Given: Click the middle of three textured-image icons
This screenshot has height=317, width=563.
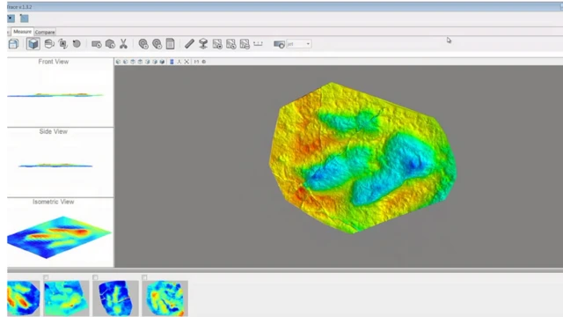Looking at the screenshot, I should click(x=230, y=44).
